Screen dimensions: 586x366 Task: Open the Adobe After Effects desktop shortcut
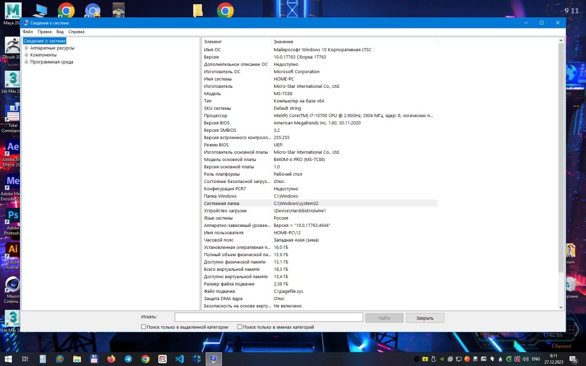(x=12, y=154)
